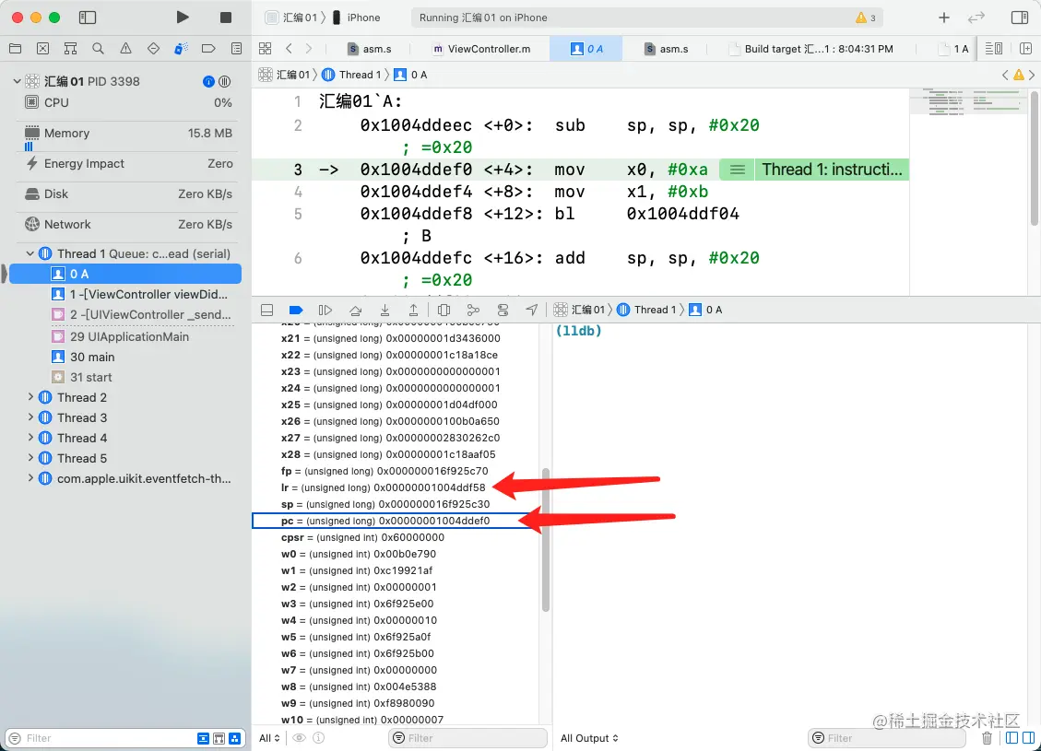This screenshot has height=751, width=1041.
Task: Open the issue navigator warning icon
Action: pos(125,49)
